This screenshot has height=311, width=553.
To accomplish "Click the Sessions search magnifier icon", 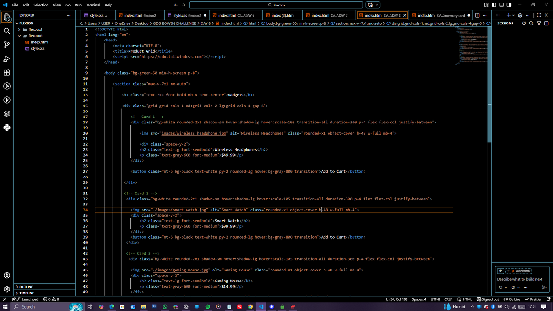I will (531, 23).
